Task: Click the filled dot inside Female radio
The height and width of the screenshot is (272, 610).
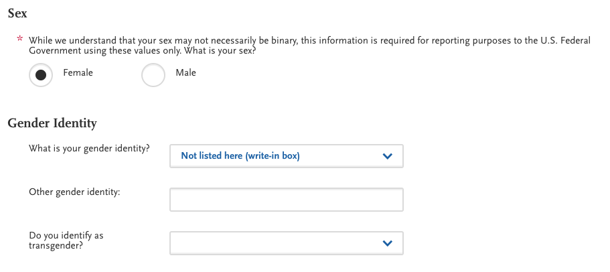Action: click(41, 75)
